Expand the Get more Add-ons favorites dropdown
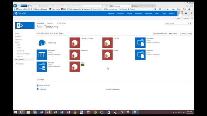 click(x=118, y=9)
